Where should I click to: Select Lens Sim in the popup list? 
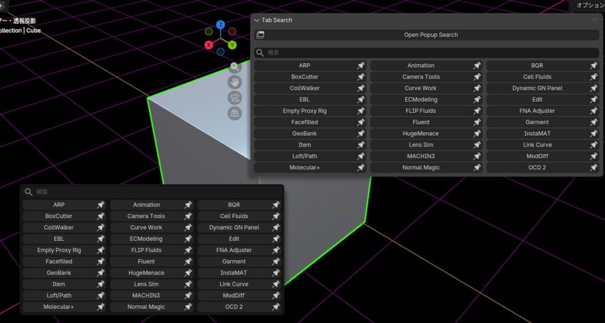click(147, 284)
